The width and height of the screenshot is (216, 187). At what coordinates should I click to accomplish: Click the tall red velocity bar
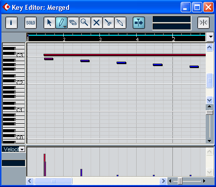click(45, 158)
